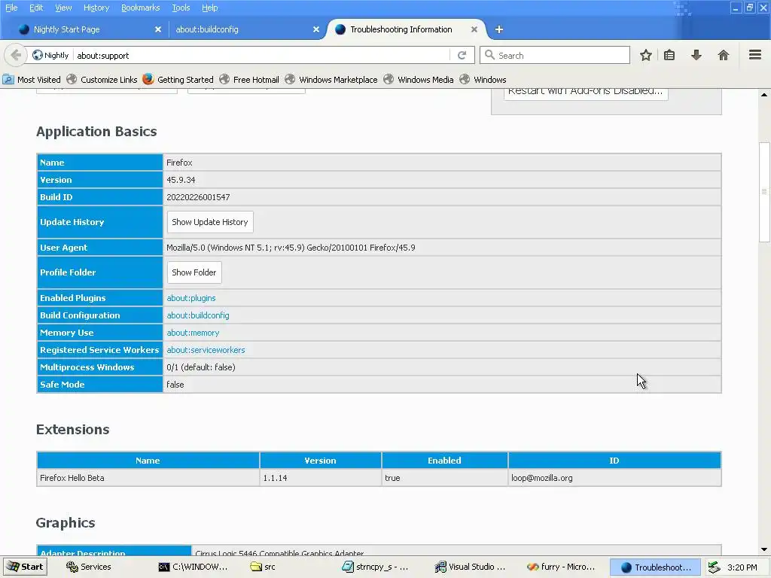Close the about:buildconfig tab
The image size is (771, 578).
(x=316, y=29)
